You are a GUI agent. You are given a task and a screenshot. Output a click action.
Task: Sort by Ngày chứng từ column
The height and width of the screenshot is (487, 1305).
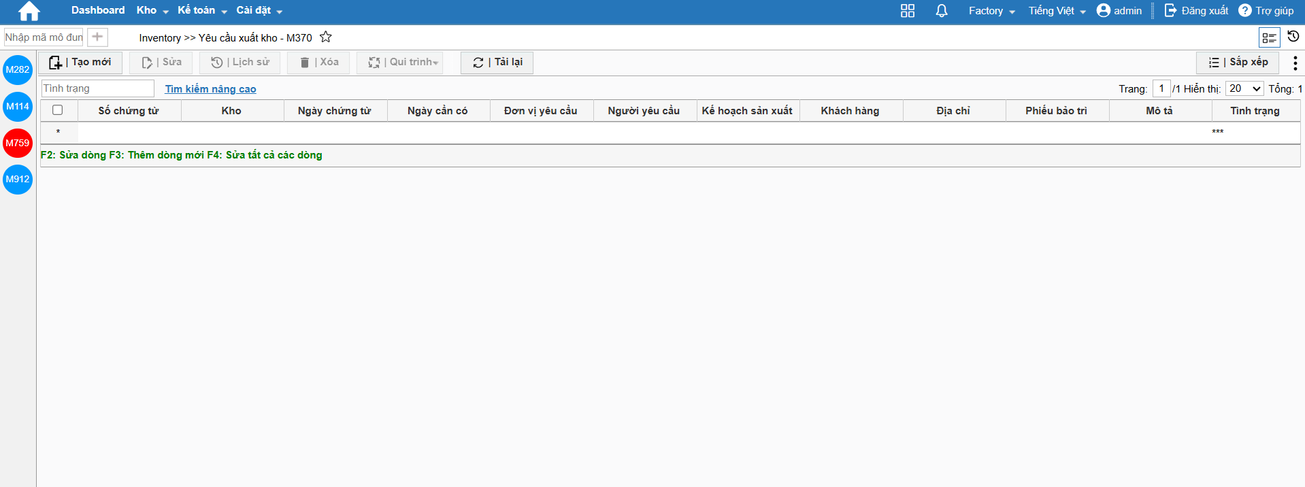[x=335, y=111]
